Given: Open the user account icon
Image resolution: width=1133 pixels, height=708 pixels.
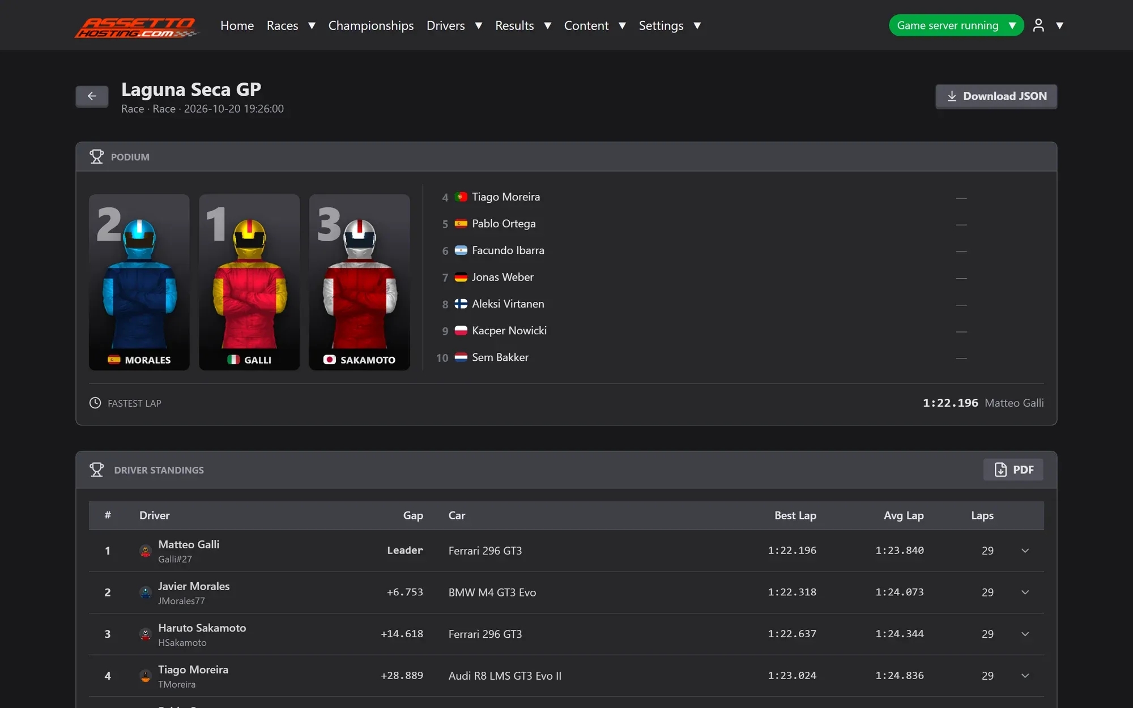Looking at the screenshot, I should click(x=1038, y=25).
